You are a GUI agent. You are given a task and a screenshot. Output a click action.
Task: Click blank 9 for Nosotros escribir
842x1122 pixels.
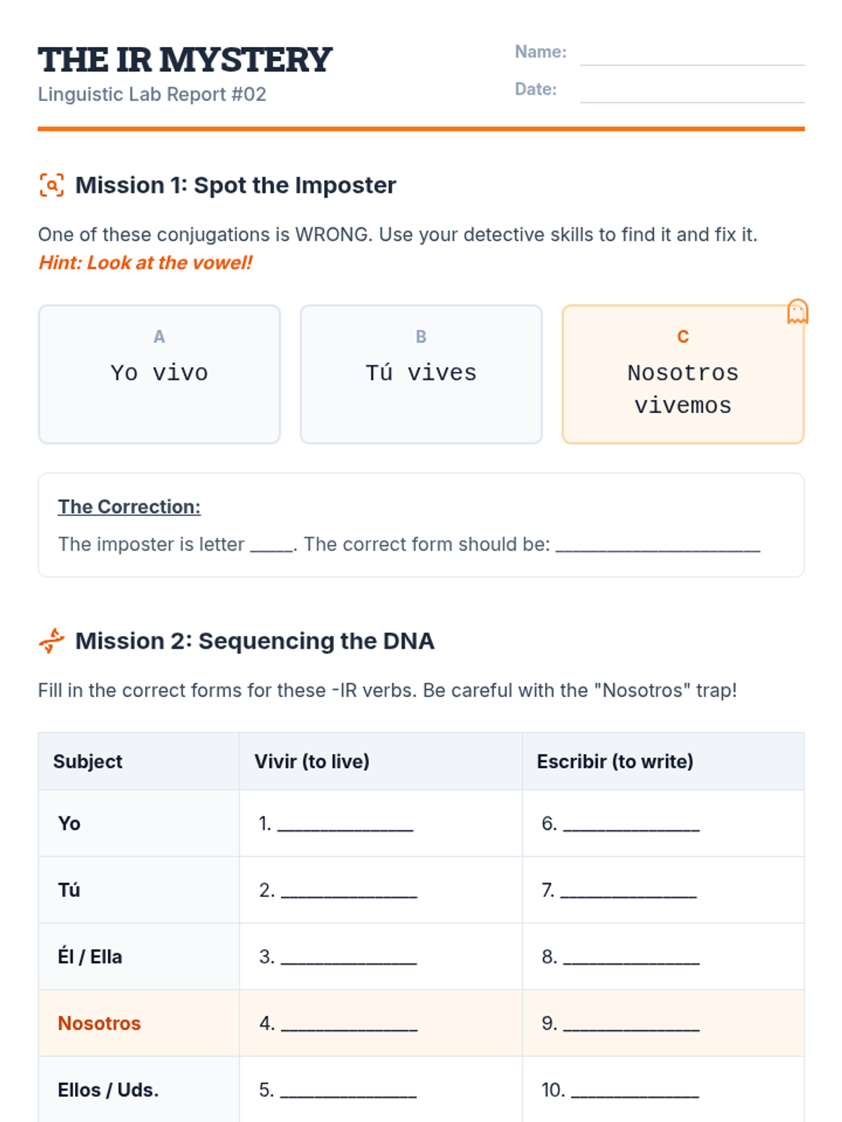pos(631,1024)
